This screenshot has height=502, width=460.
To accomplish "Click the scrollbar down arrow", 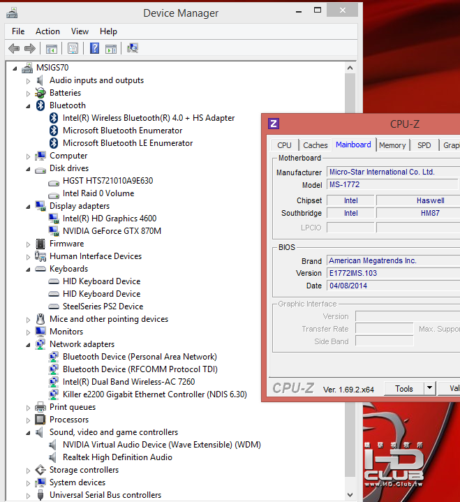I will 350,495.
